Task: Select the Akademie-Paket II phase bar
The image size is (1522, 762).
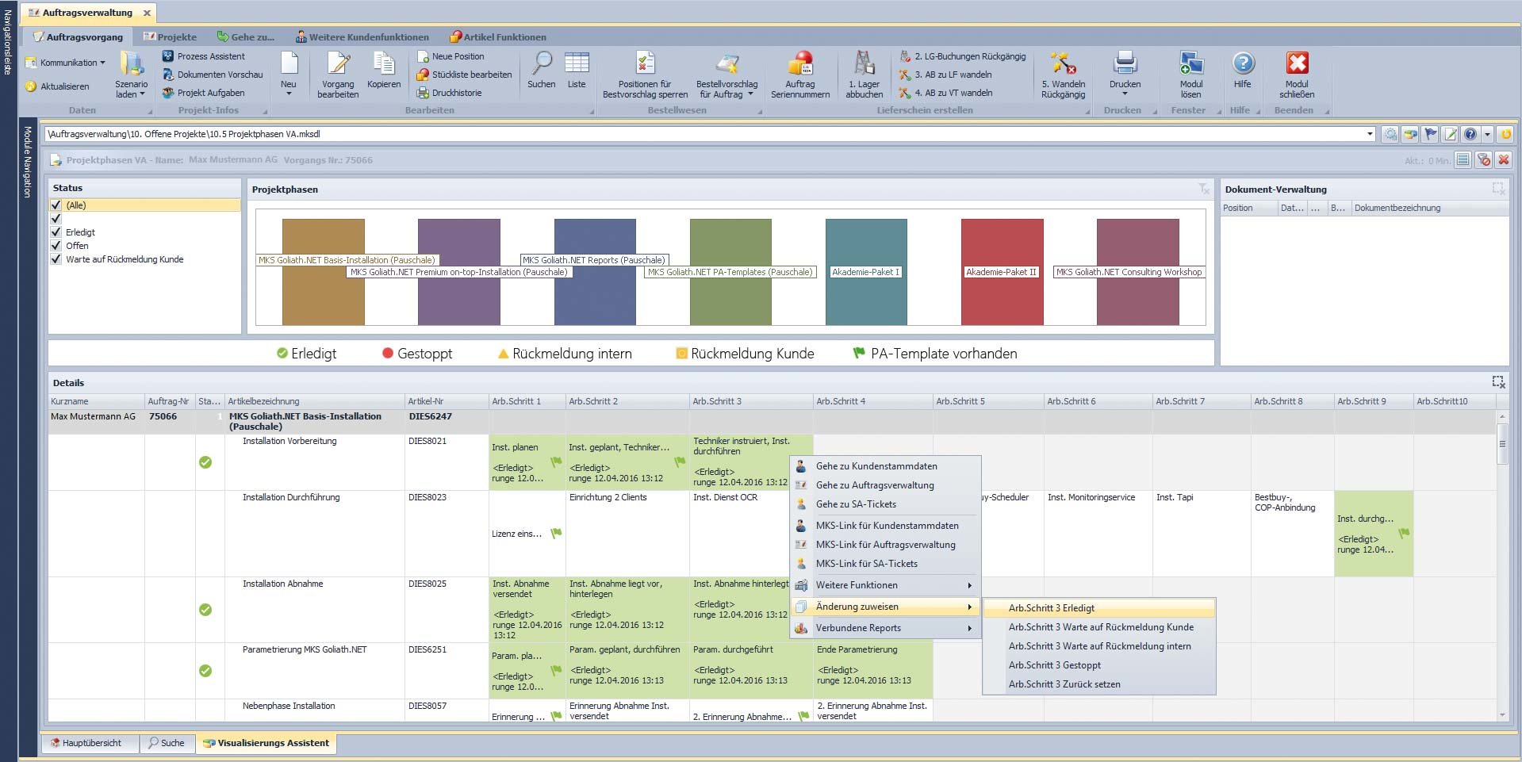Action: pos(1002,272)
